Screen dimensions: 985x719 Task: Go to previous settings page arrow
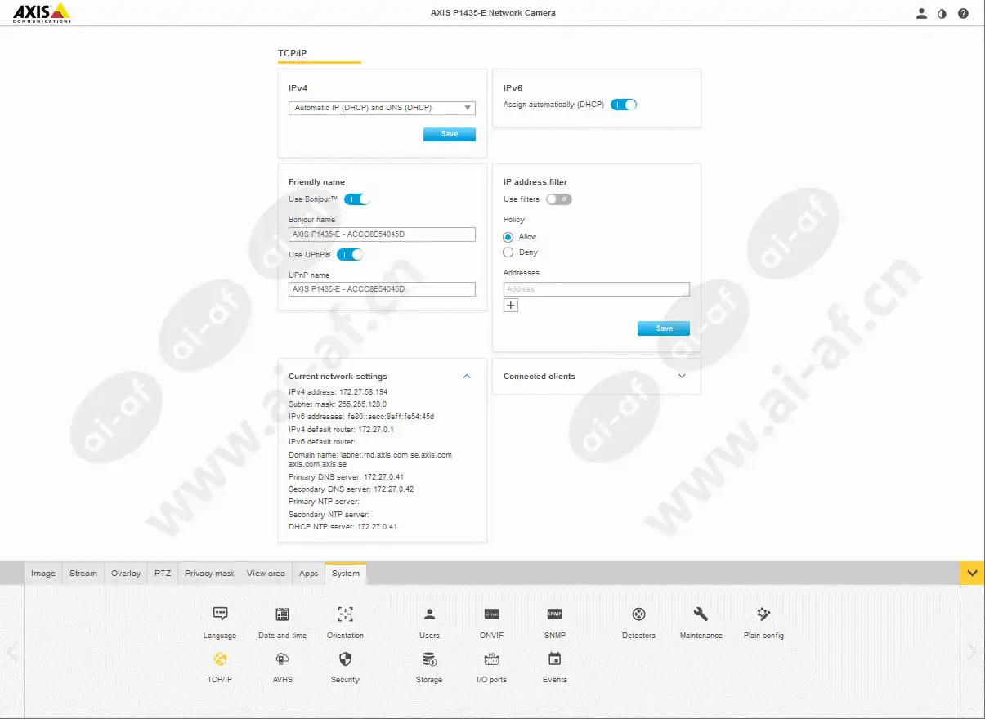pyautogui.click(x=11, y=651)
